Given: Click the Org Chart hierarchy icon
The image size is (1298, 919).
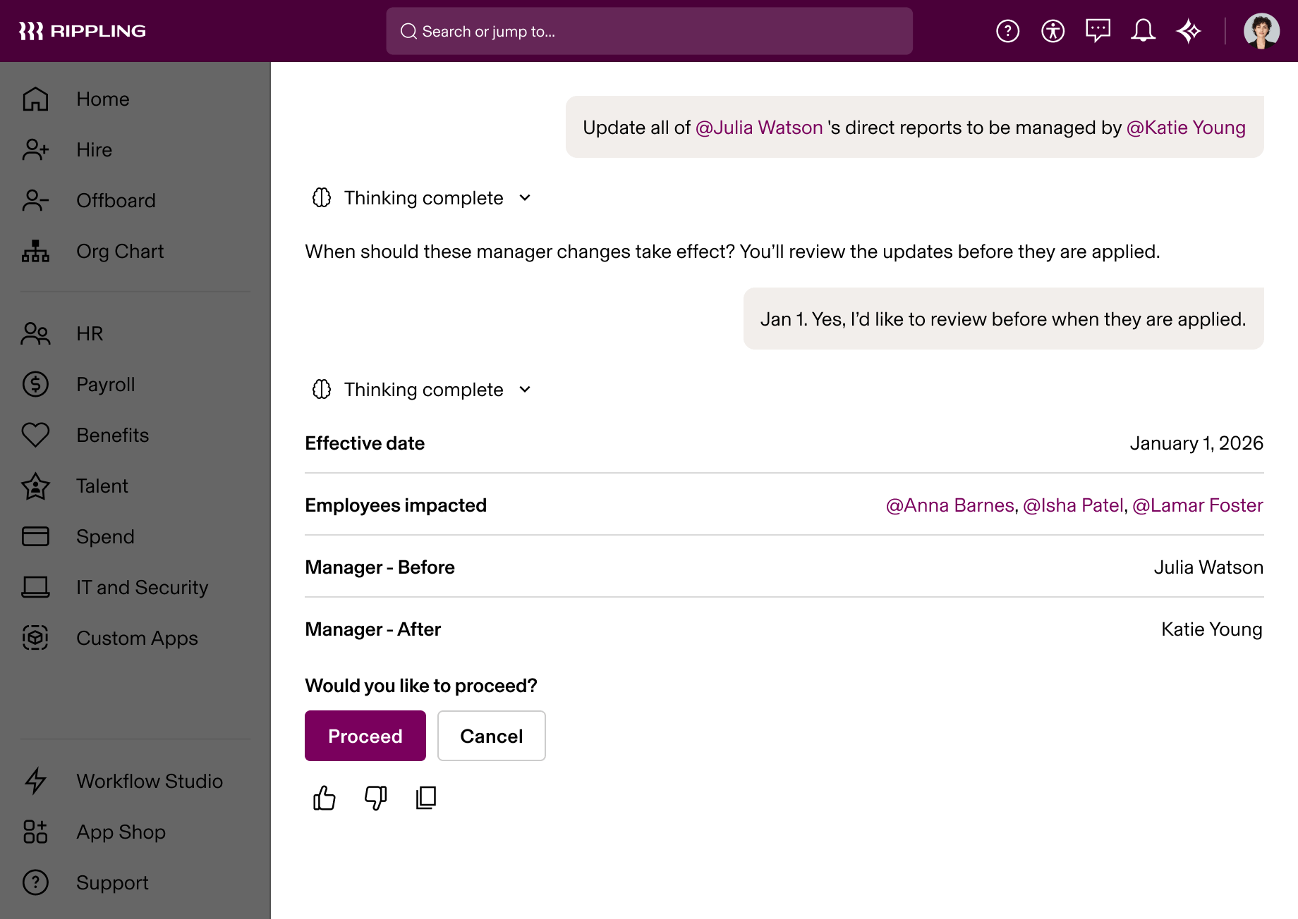Looking at the screenshot, I should coord(35,252).
